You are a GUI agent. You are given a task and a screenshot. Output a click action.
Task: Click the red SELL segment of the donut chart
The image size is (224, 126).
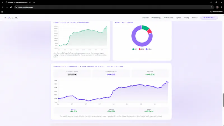coord(150,31)
